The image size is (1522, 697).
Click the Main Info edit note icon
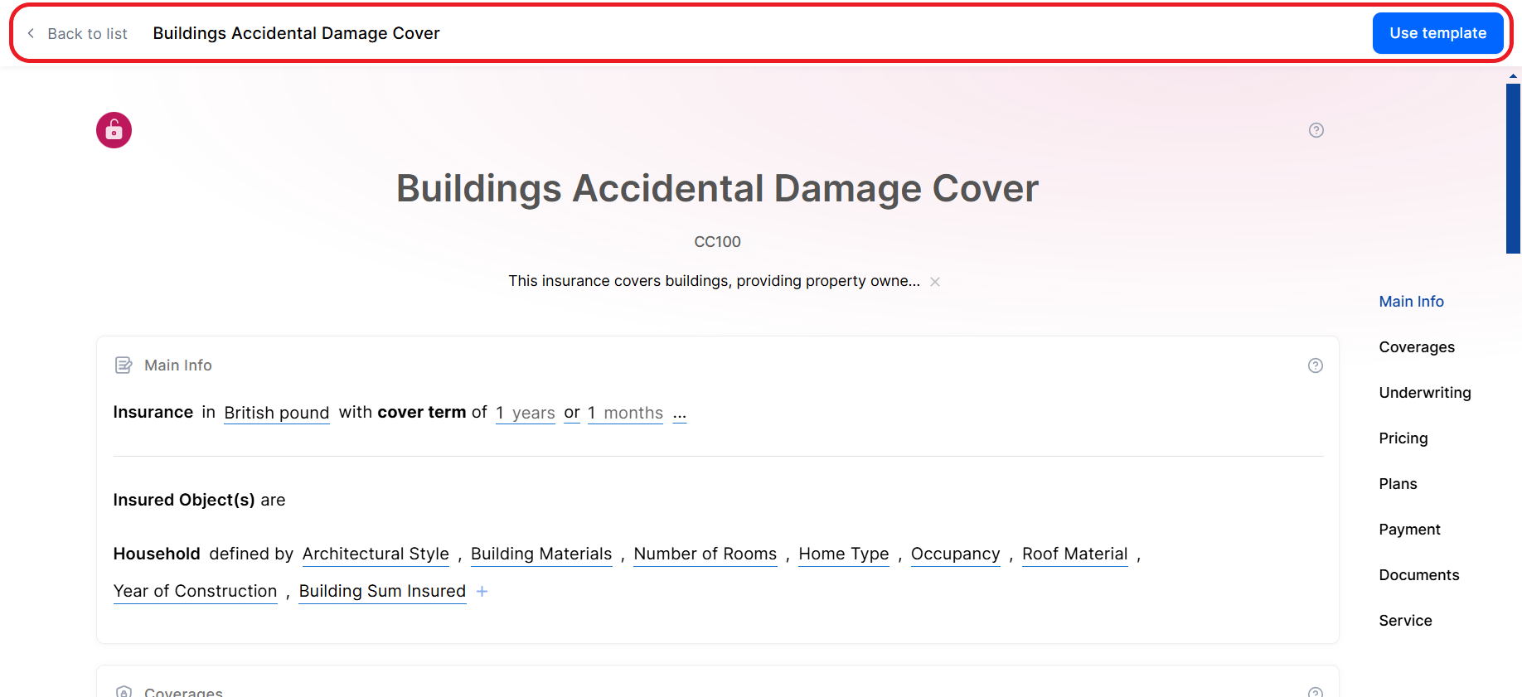coord(124,365)
